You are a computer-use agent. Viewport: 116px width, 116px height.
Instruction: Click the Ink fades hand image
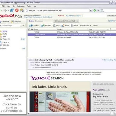(x=60, y=101)
